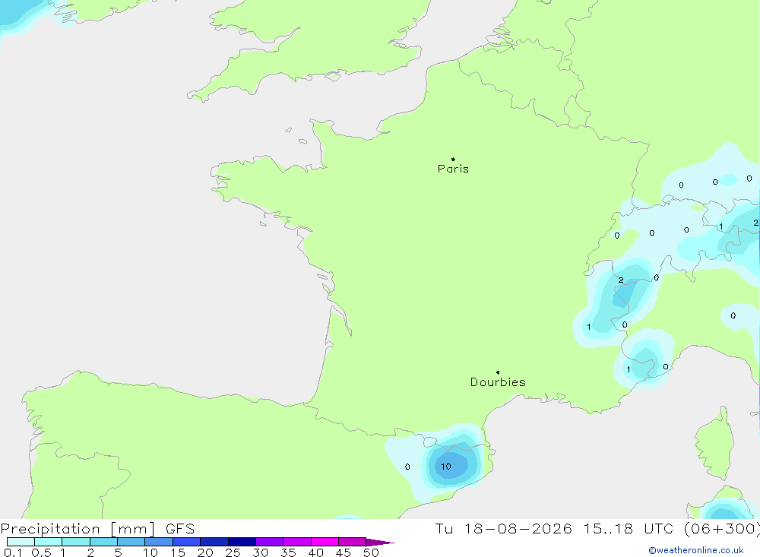Click the '15' legend scale value
760x557 pixels.
(x=178, y=552)
